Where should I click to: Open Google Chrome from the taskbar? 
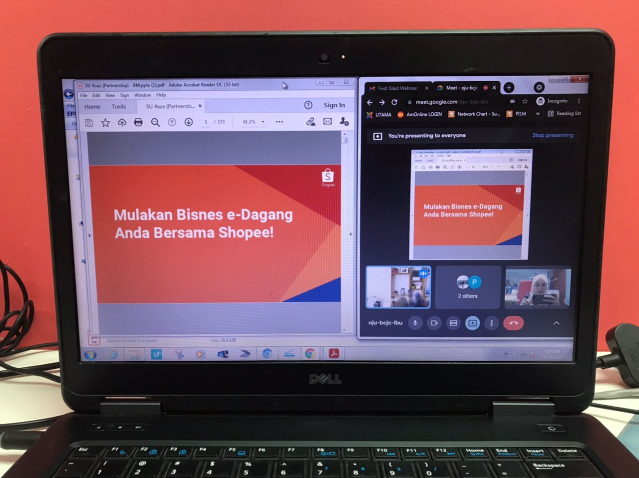(x=310, y=354)
